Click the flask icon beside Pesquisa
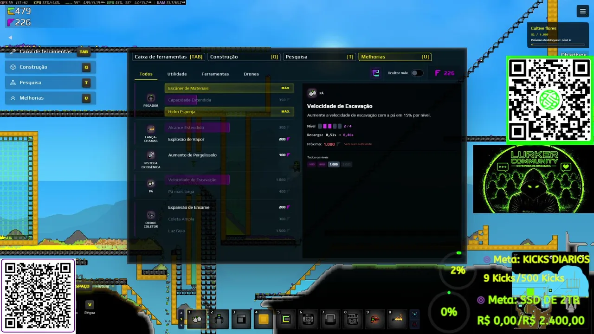This screenshot has height=334, width=594. 13,83
